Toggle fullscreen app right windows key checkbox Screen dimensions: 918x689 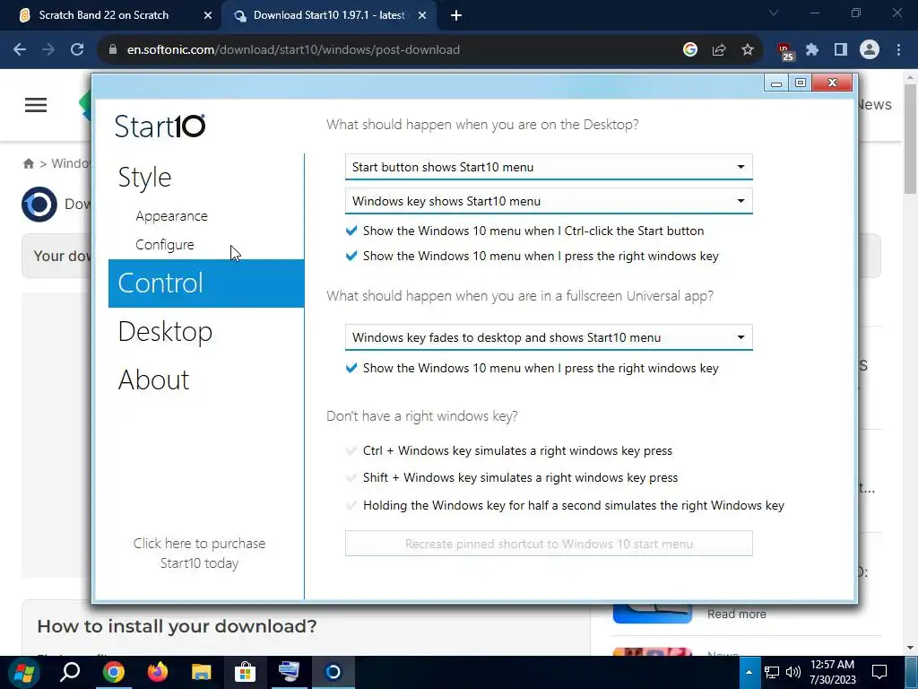(351, 368)
